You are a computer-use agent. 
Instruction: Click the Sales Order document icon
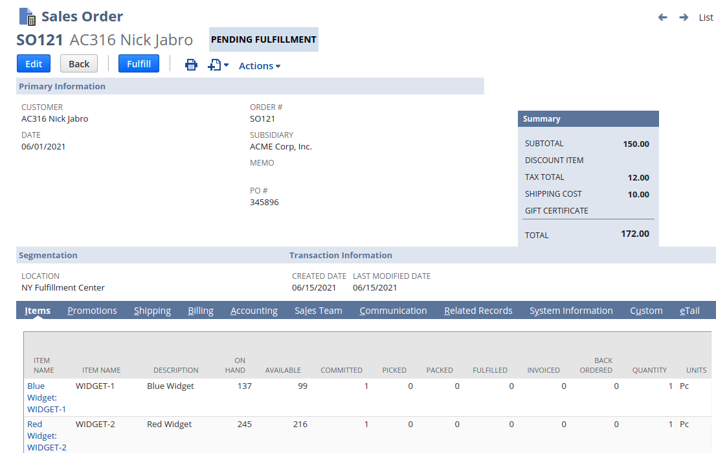tap(27, 17)
